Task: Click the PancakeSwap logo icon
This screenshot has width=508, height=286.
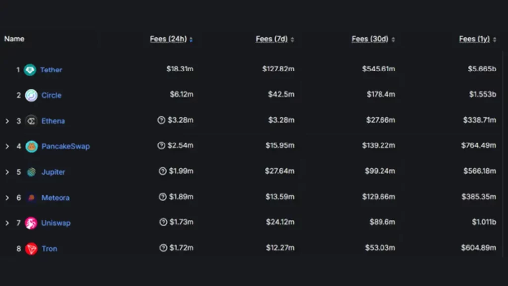Action: pyautogui.click(x=31, y=146)
